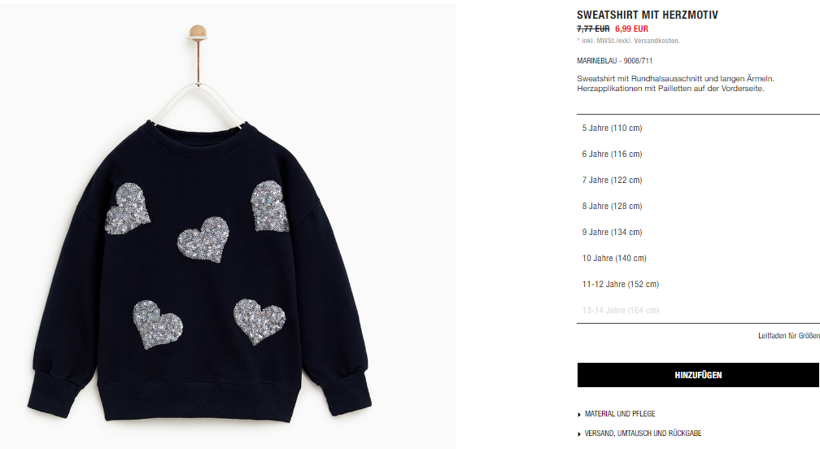Open Leitfaden für Größen link
The height and width of the screenshot is (449, 820).
(x=788, y=336)
